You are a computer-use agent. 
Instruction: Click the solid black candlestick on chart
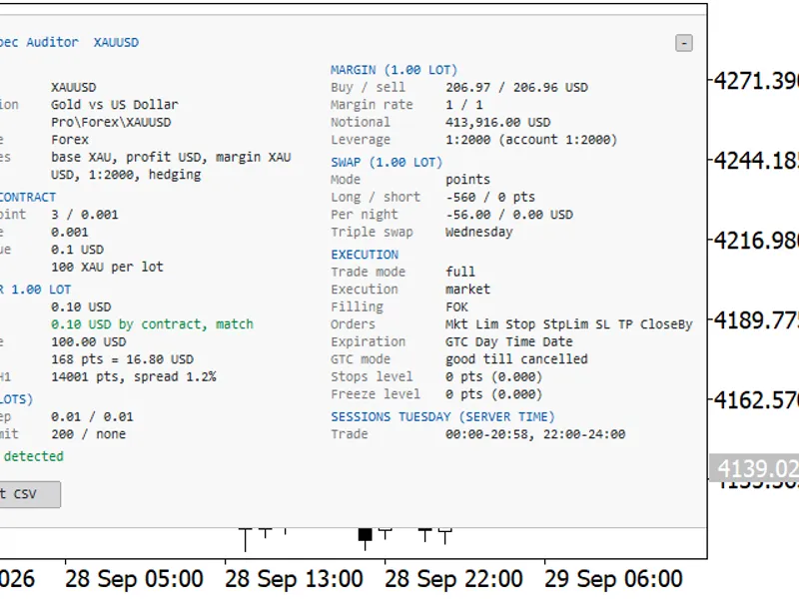[x=365, y=535]
